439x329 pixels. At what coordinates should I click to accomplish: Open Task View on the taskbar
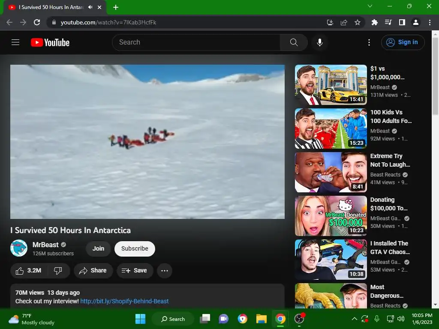tap(205, 319)
